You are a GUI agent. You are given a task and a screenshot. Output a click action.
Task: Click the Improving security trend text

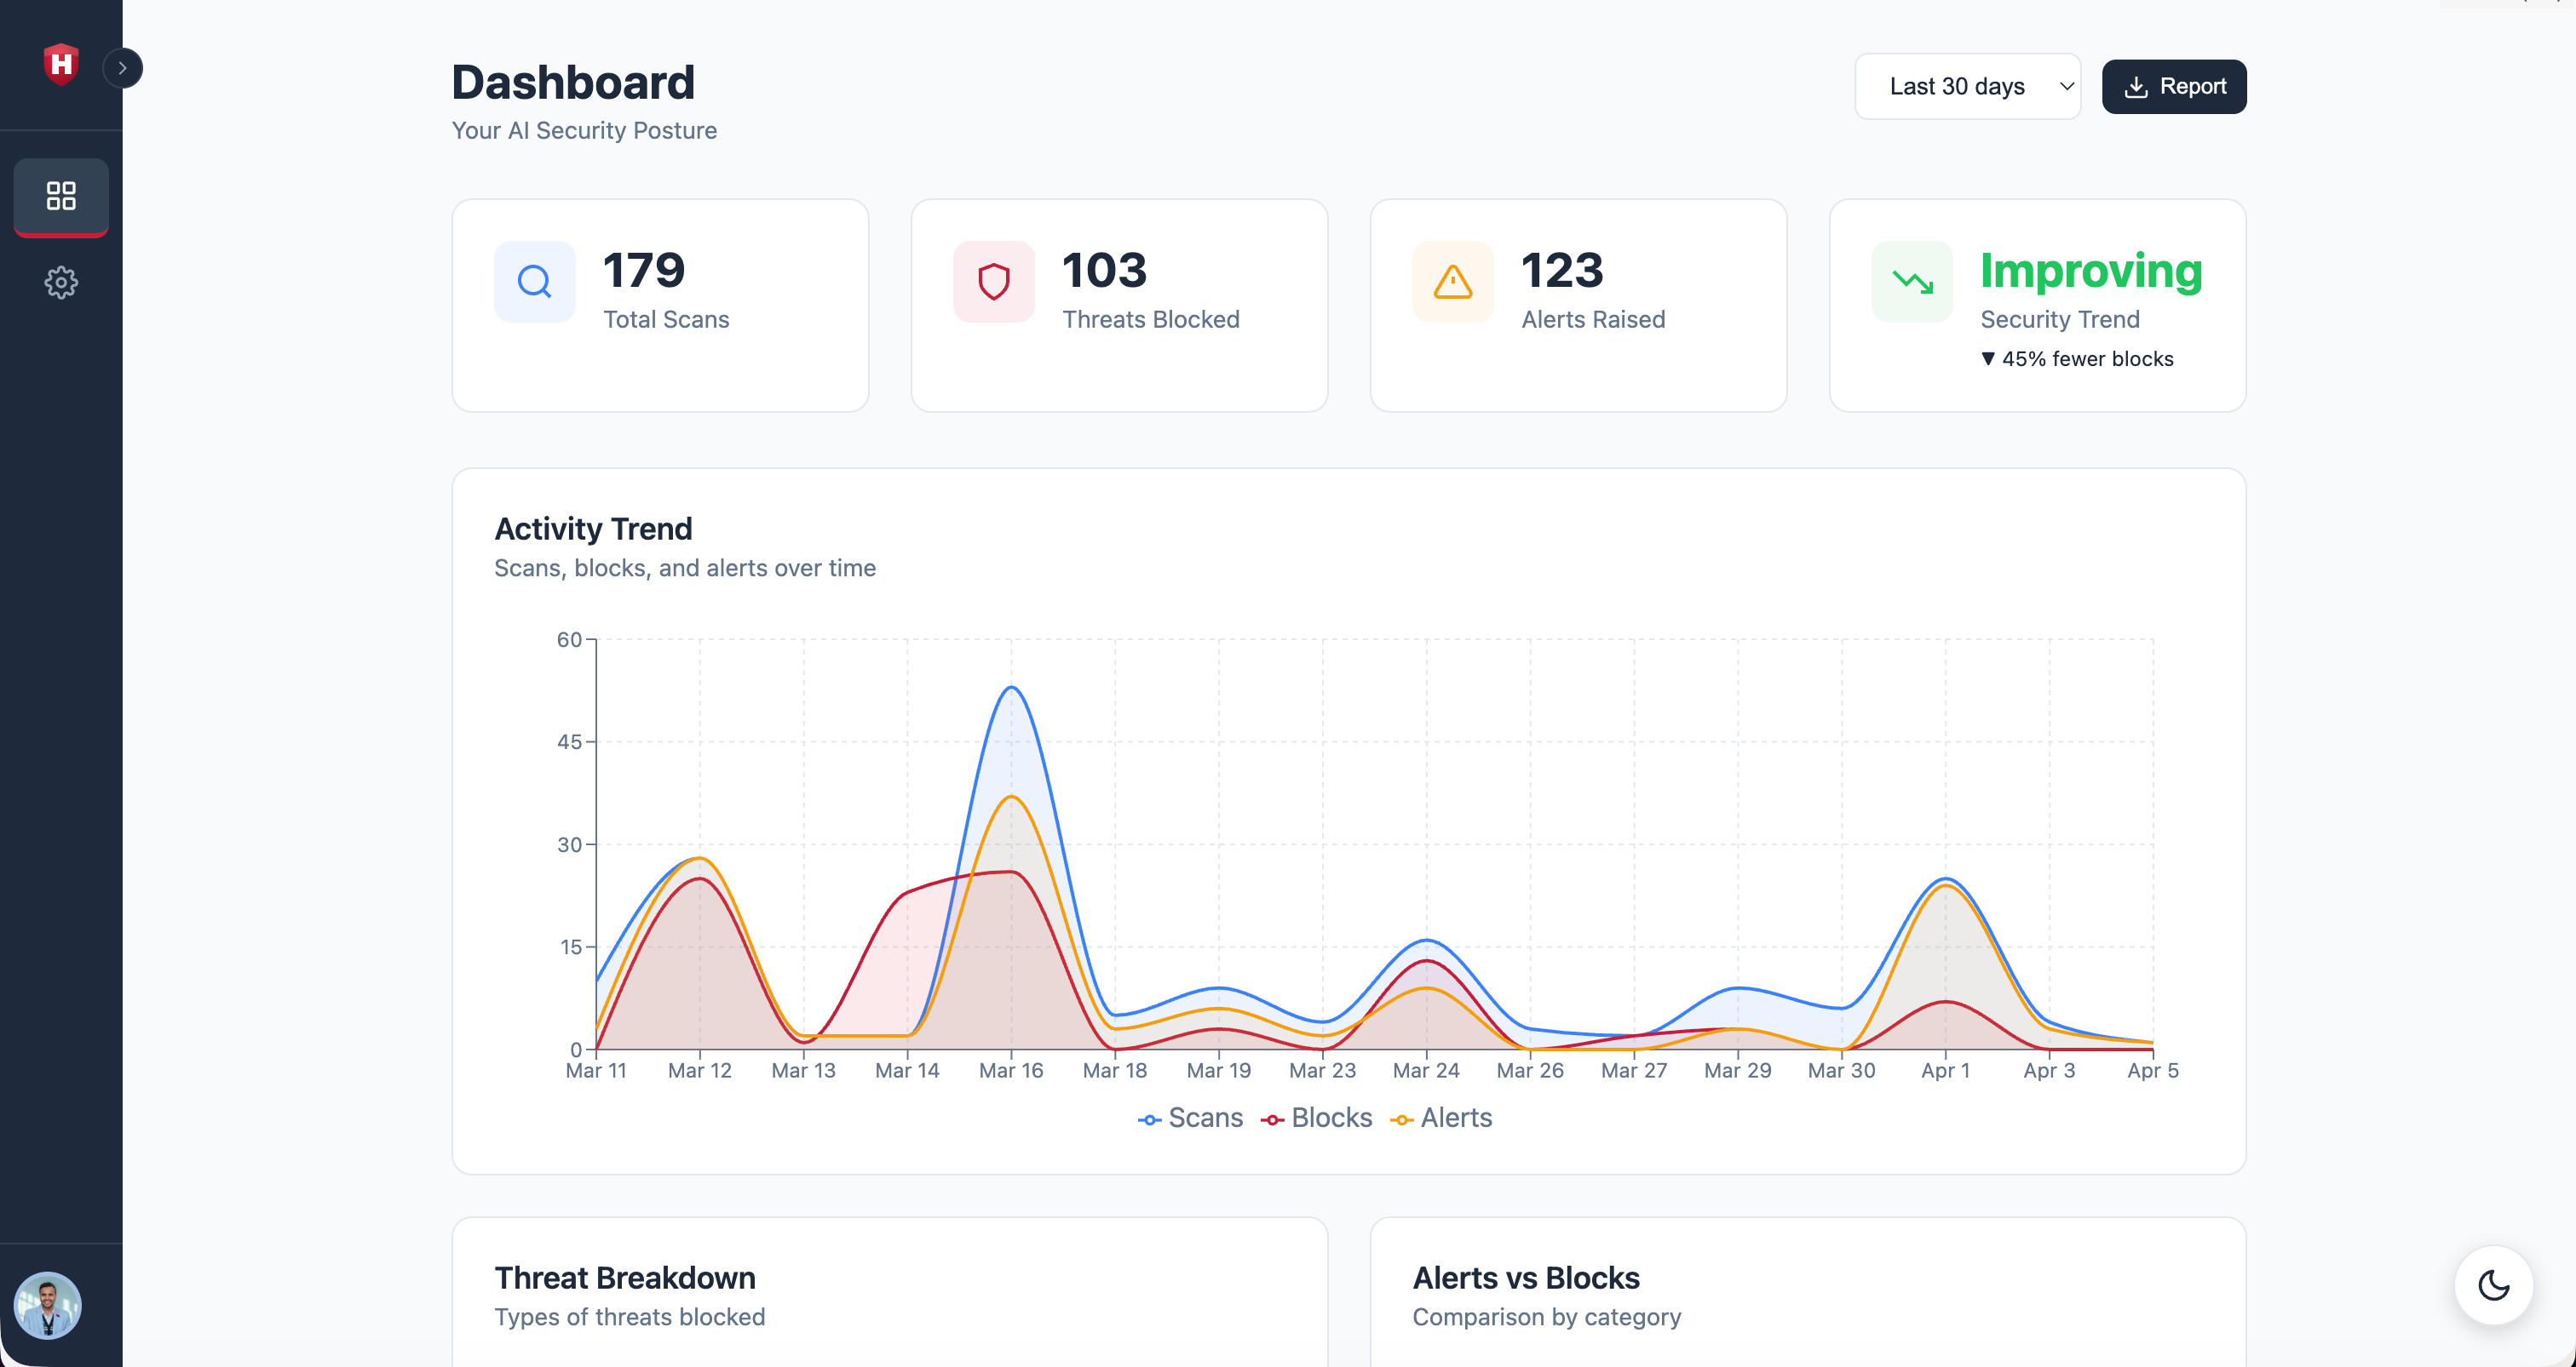2091,271
